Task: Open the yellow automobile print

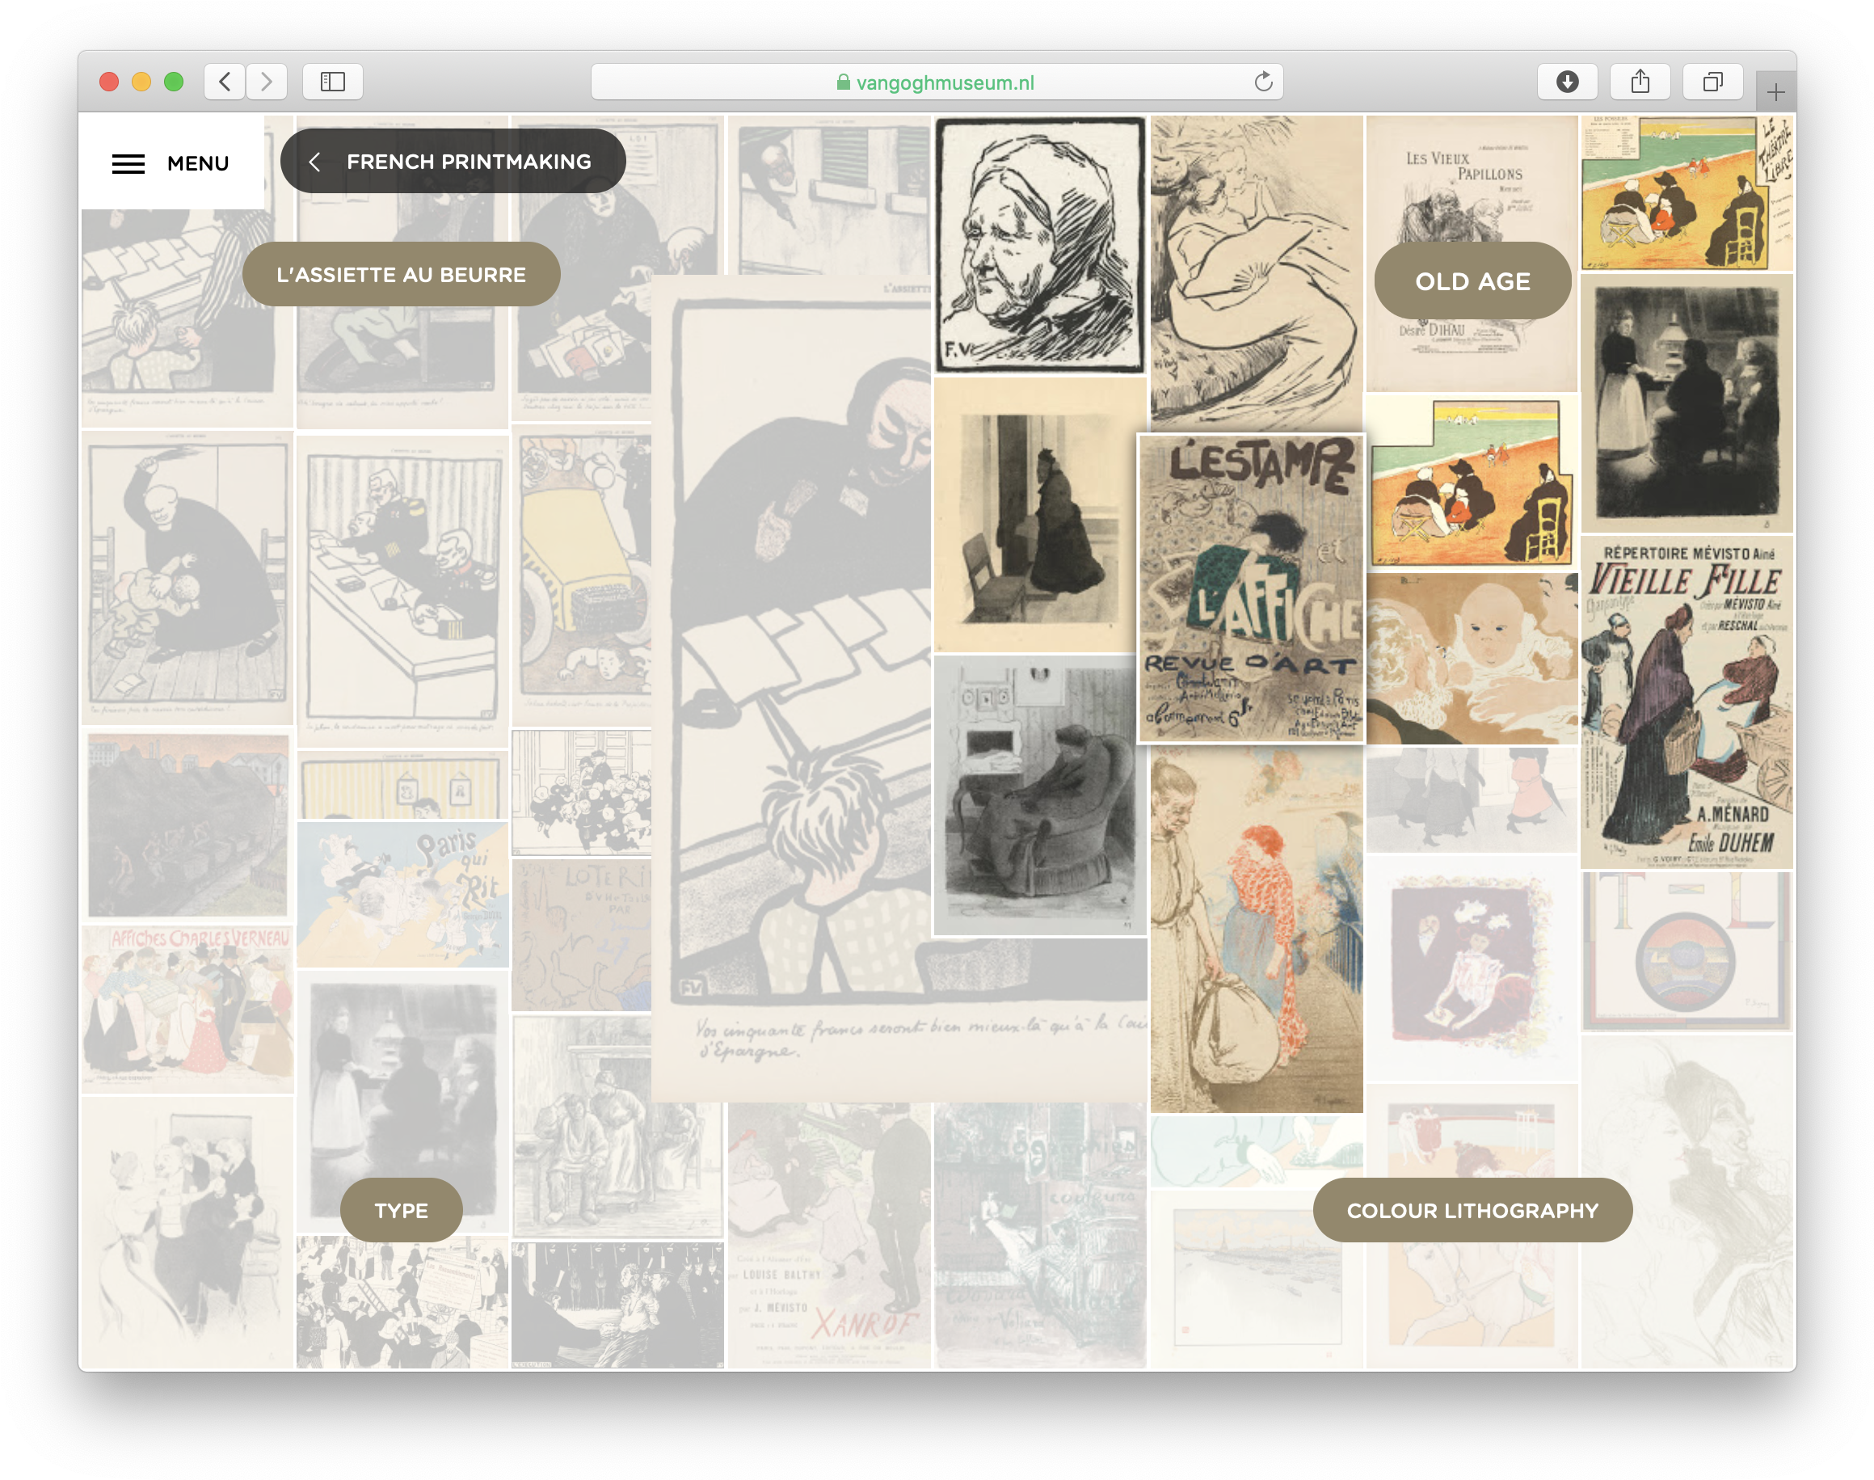Action: coord(581,576)
